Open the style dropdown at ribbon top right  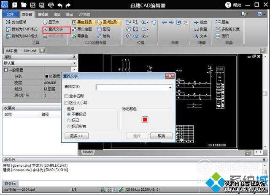tap(245, 14)
